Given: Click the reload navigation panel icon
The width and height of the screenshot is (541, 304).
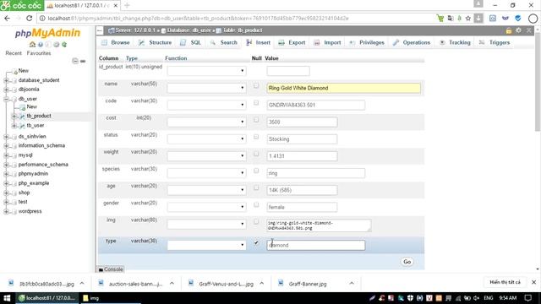Looking at the screenshot, I should 64,45.
